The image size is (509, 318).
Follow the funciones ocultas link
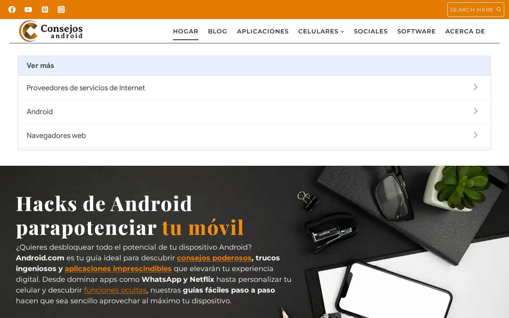[115, 290]
